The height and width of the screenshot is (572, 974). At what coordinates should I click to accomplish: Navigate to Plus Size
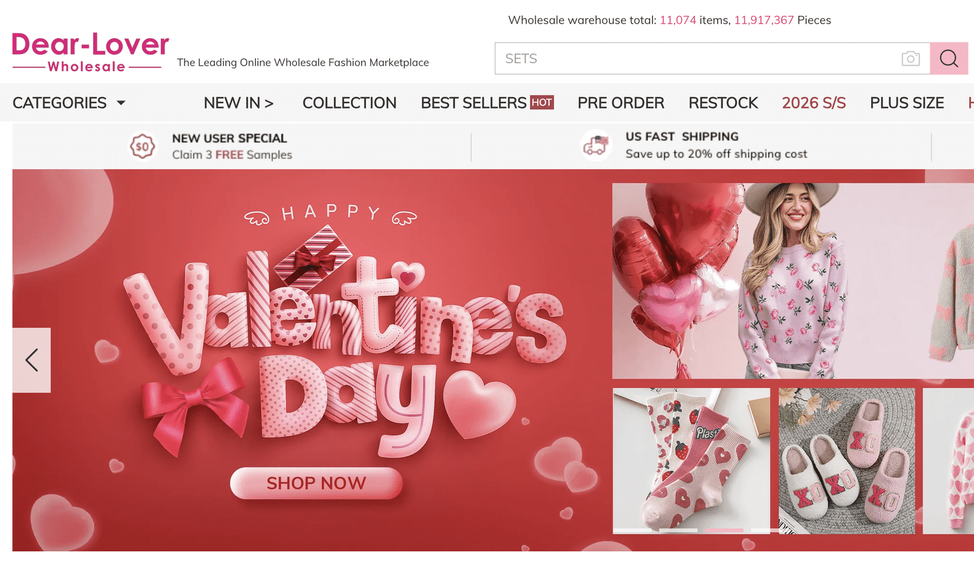(906, 103)
